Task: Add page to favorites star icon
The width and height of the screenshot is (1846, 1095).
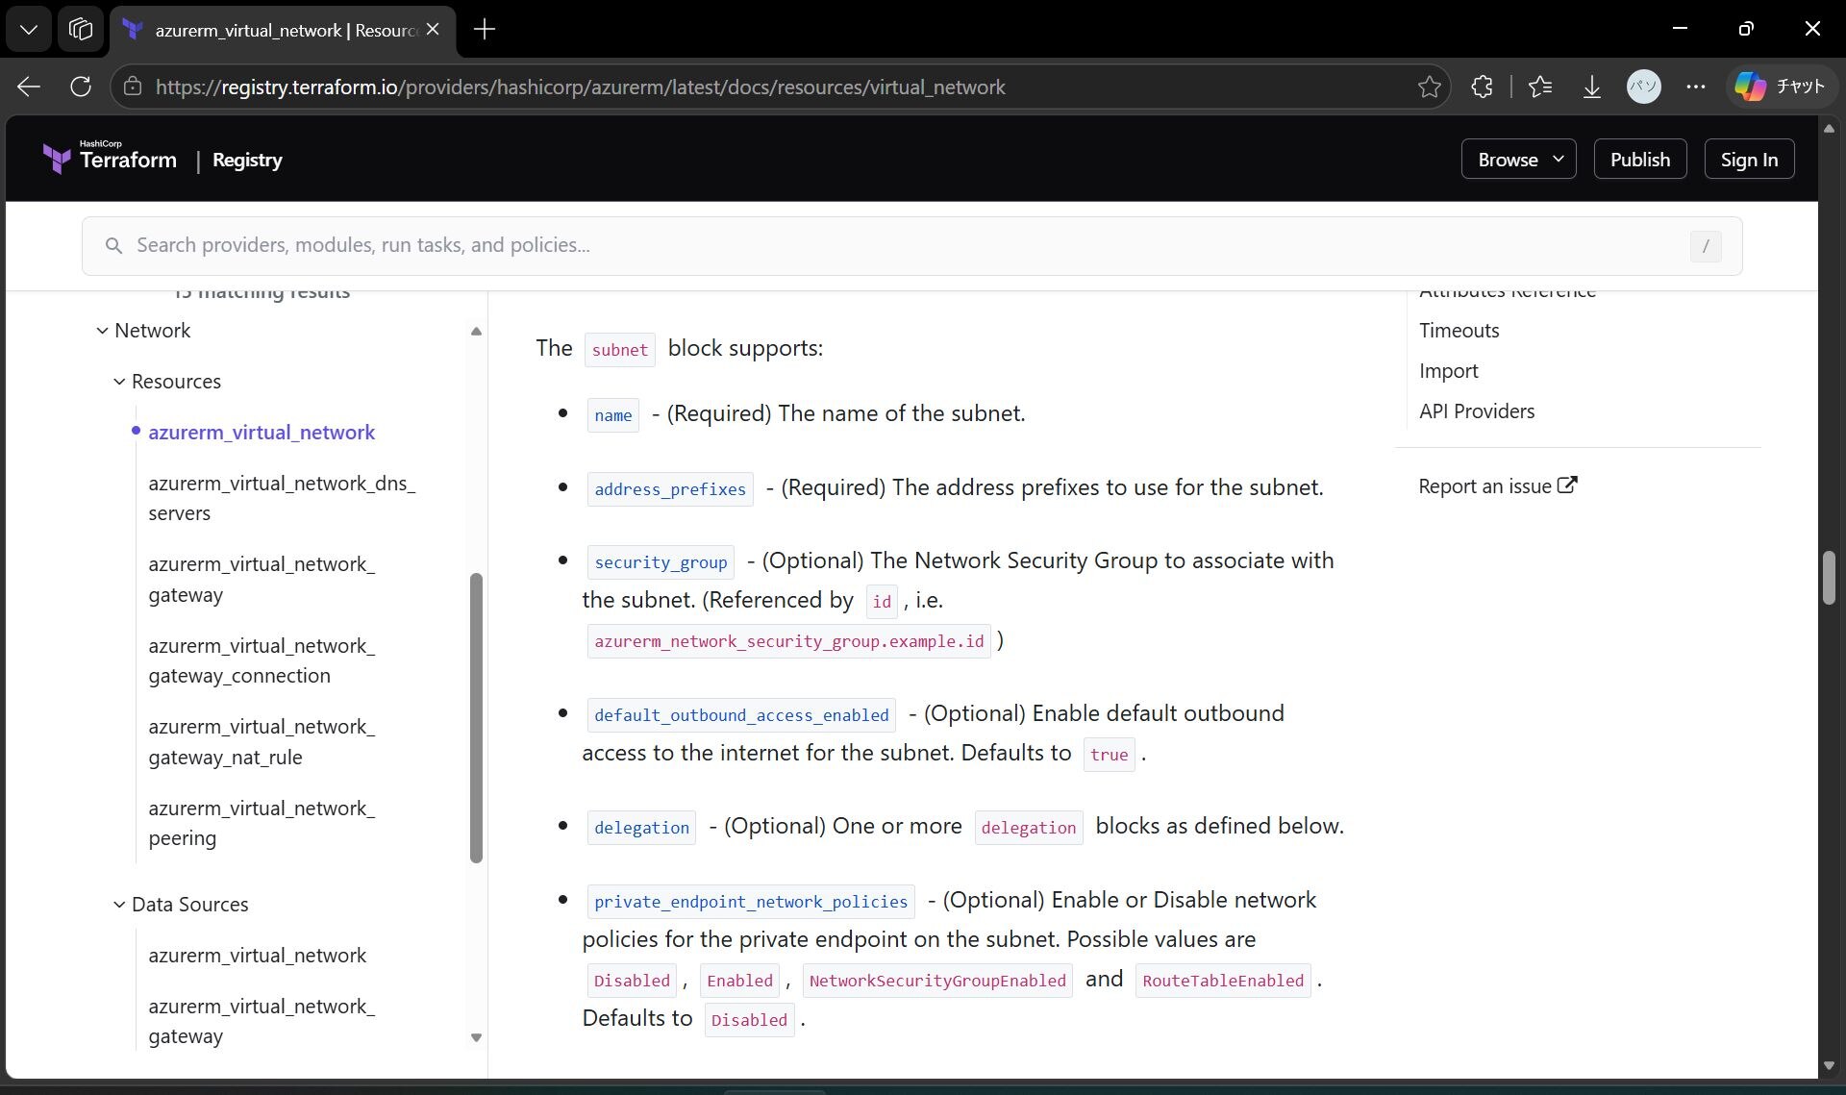Action: point(1429,87)
